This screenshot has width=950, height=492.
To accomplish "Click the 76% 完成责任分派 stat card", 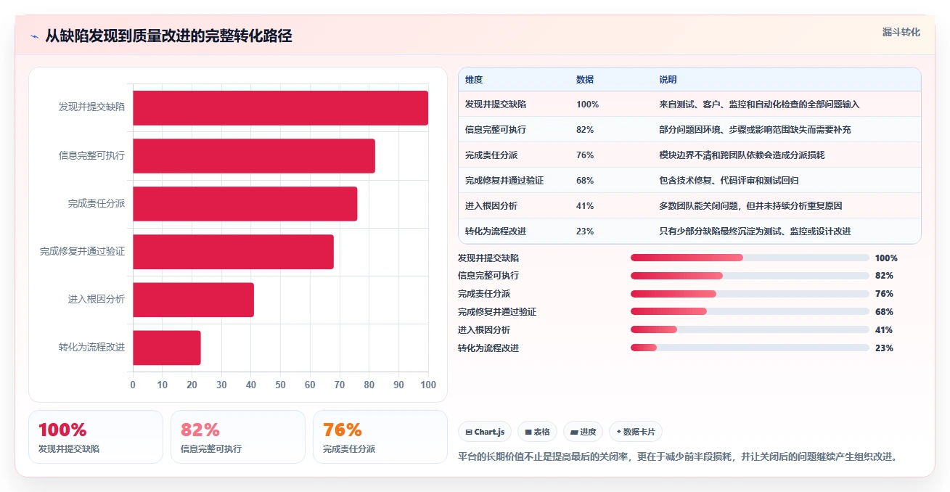I will click(380, 437).
